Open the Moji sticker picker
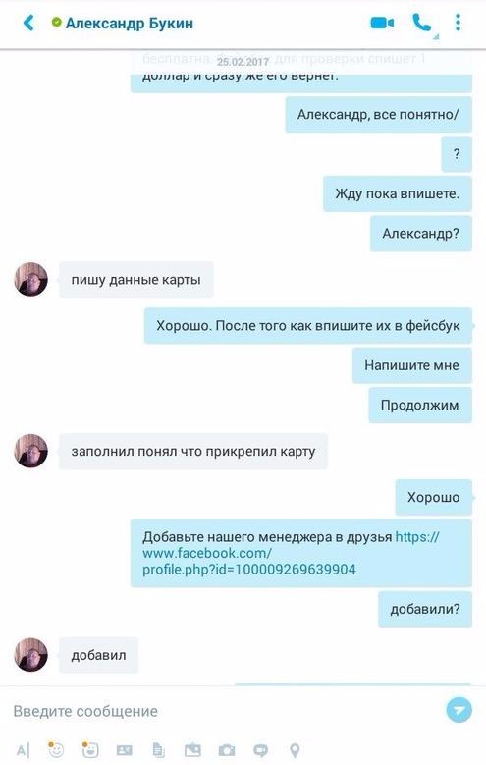Image resolution: width=486 pixels, height=765 pixels. 89,749
